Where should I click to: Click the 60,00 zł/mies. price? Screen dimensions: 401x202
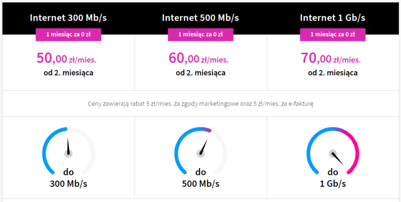point(198,59)
